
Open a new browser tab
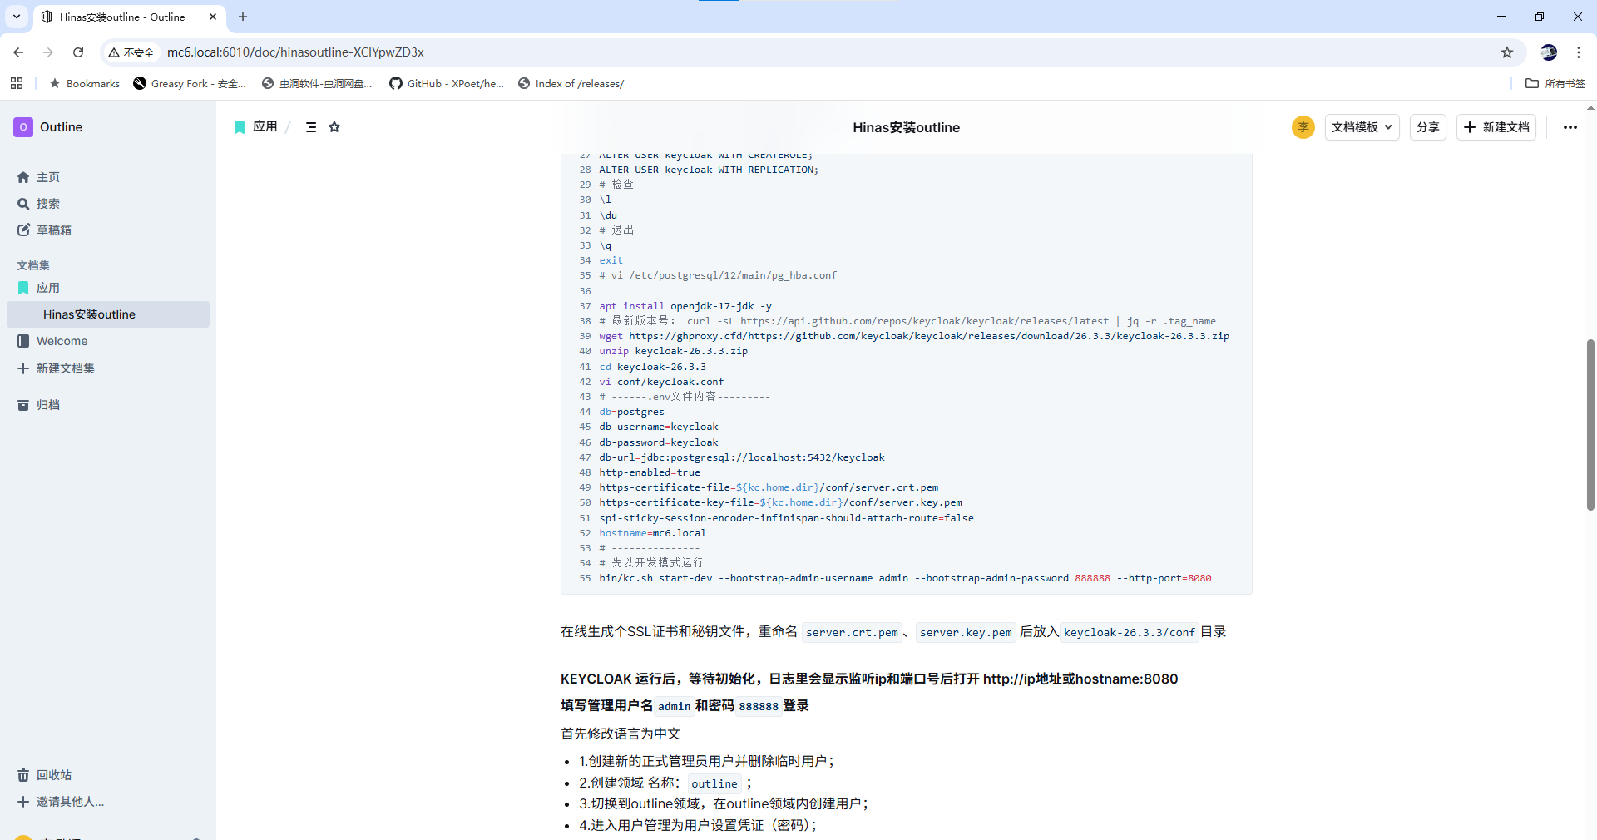243,17
